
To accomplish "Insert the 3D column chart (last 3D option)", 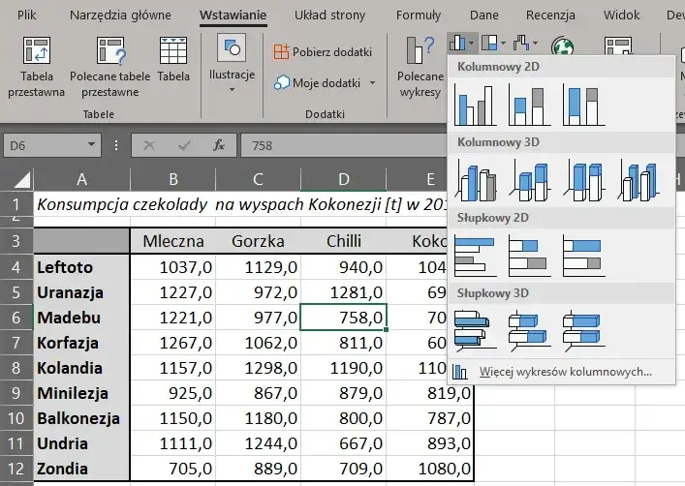I will coord(638,181).
